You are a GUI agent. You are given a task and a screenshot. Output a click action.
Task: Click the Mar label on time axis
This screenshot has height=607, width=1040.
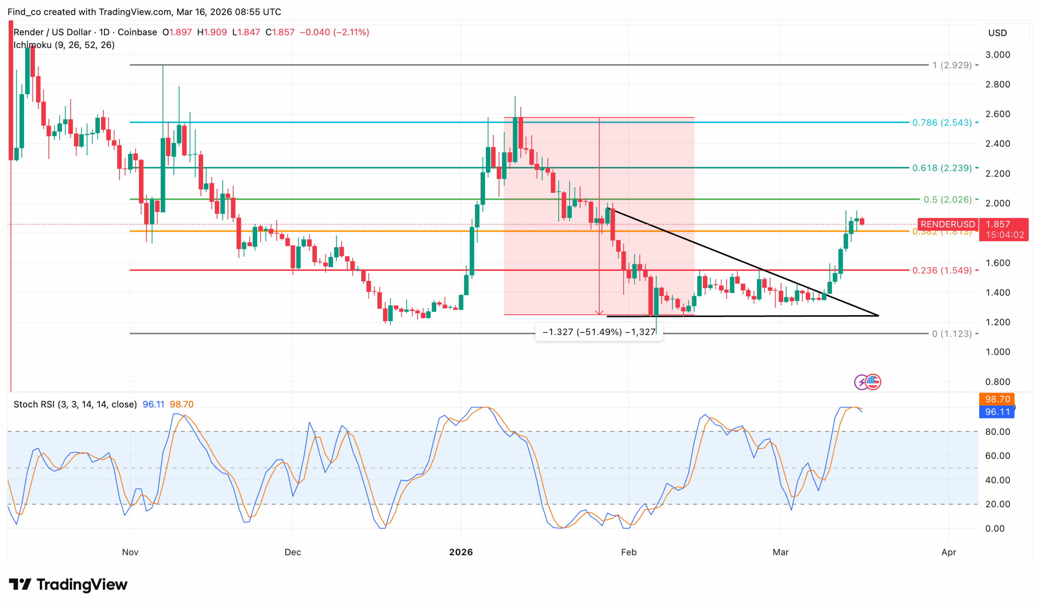point(781,552)
